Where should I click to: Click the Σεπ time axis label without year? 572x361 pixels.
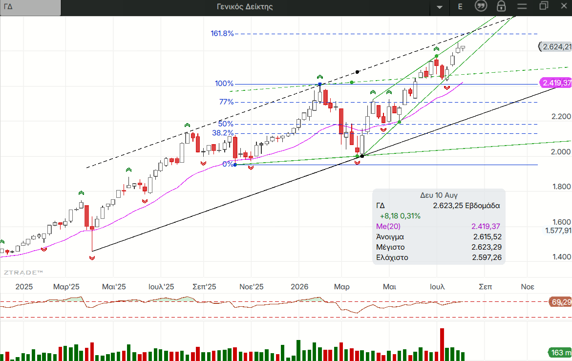pyautogui.click(x=485, y=287)
